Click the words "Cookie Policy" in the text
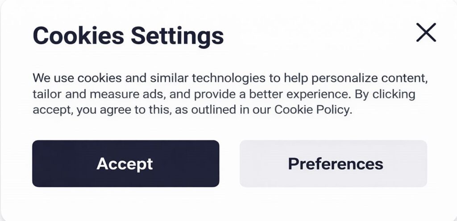457x221 pixels. click(312, 110)
